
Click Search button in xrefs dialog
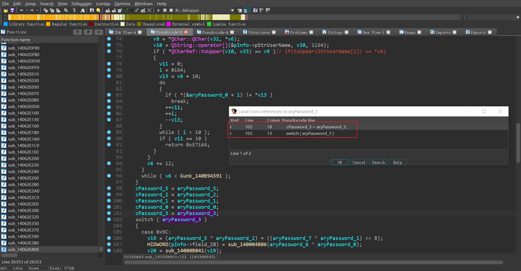pyautogui.click(x=378, y=162)
